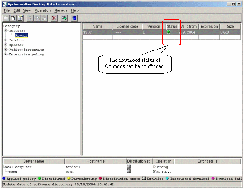Select the Software tree item label

pos(17,31)
